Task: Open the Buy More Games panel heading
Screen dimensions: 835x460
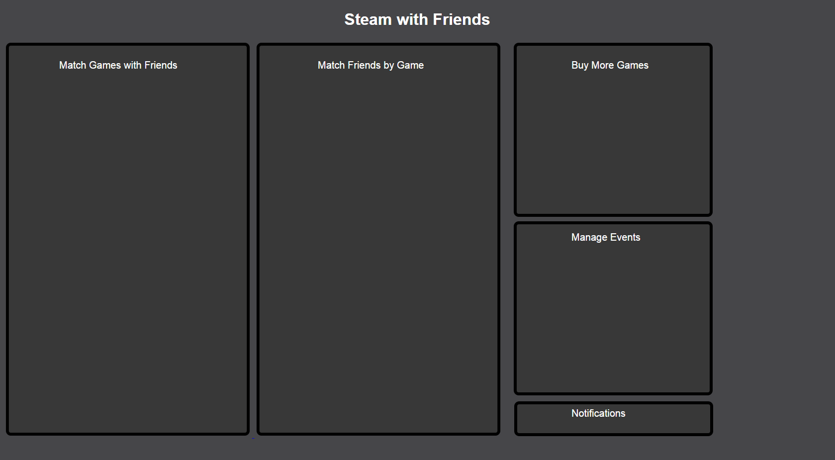Action: pos(610,65)
